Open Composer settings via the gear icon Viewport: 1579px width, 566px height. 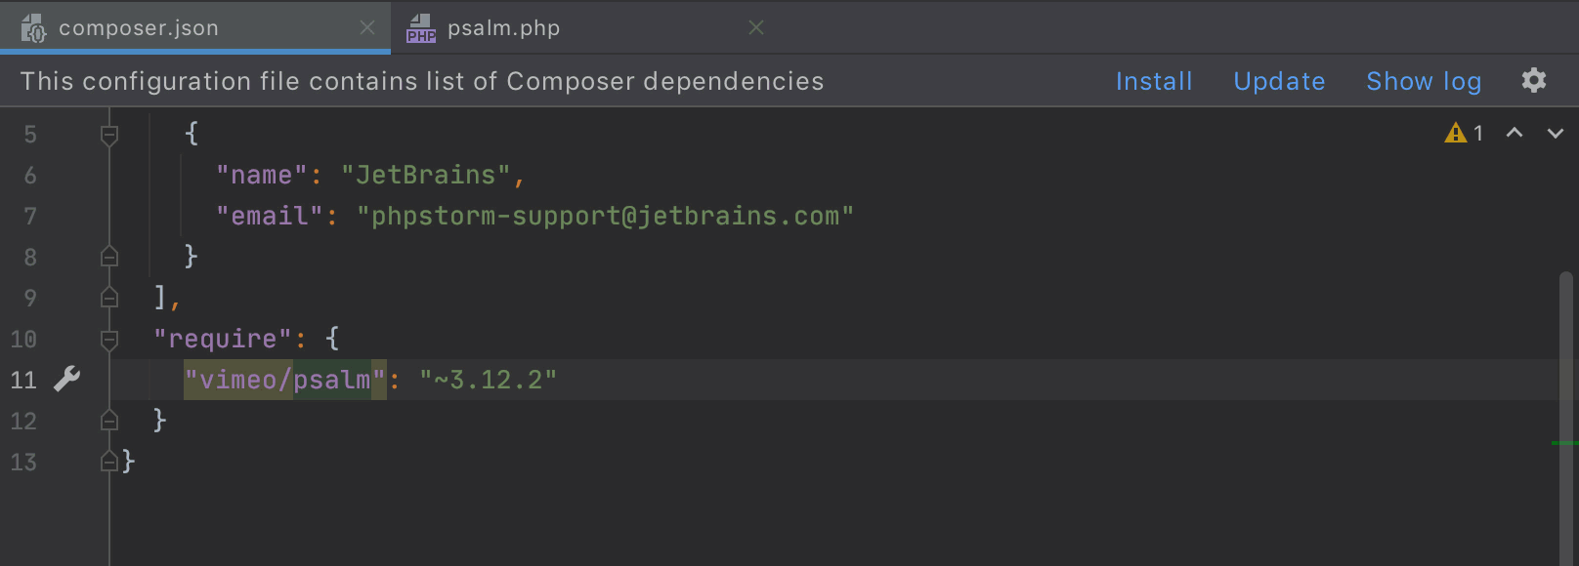coord(1534,81)
